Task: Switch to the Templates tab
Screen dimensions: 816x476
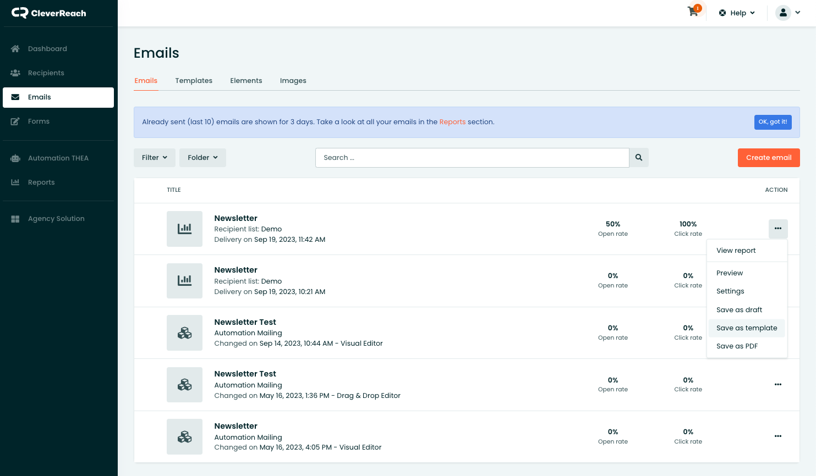Action: click(x=194, y=80)
